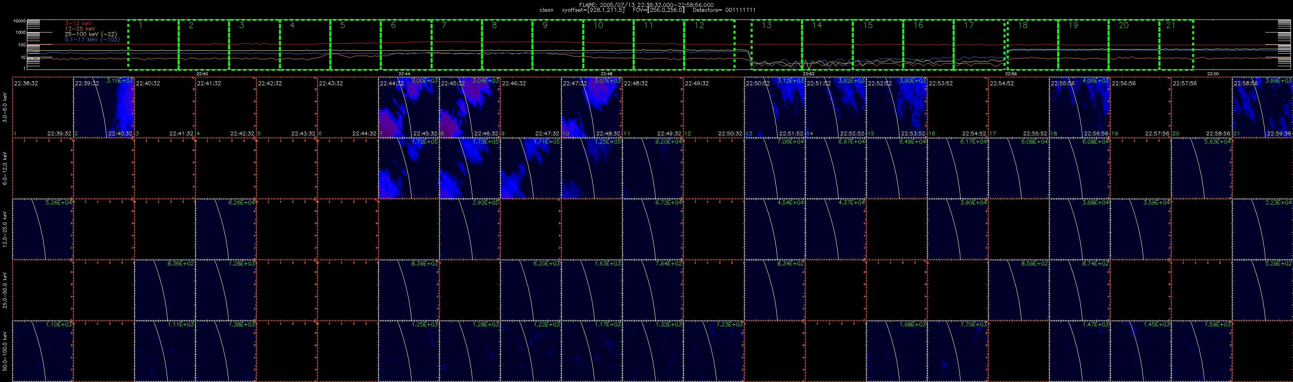Open the 1.38E+03 image in 50-100 keV row
This screenshot has height=382, width=1293.
[x=225, y=352]
